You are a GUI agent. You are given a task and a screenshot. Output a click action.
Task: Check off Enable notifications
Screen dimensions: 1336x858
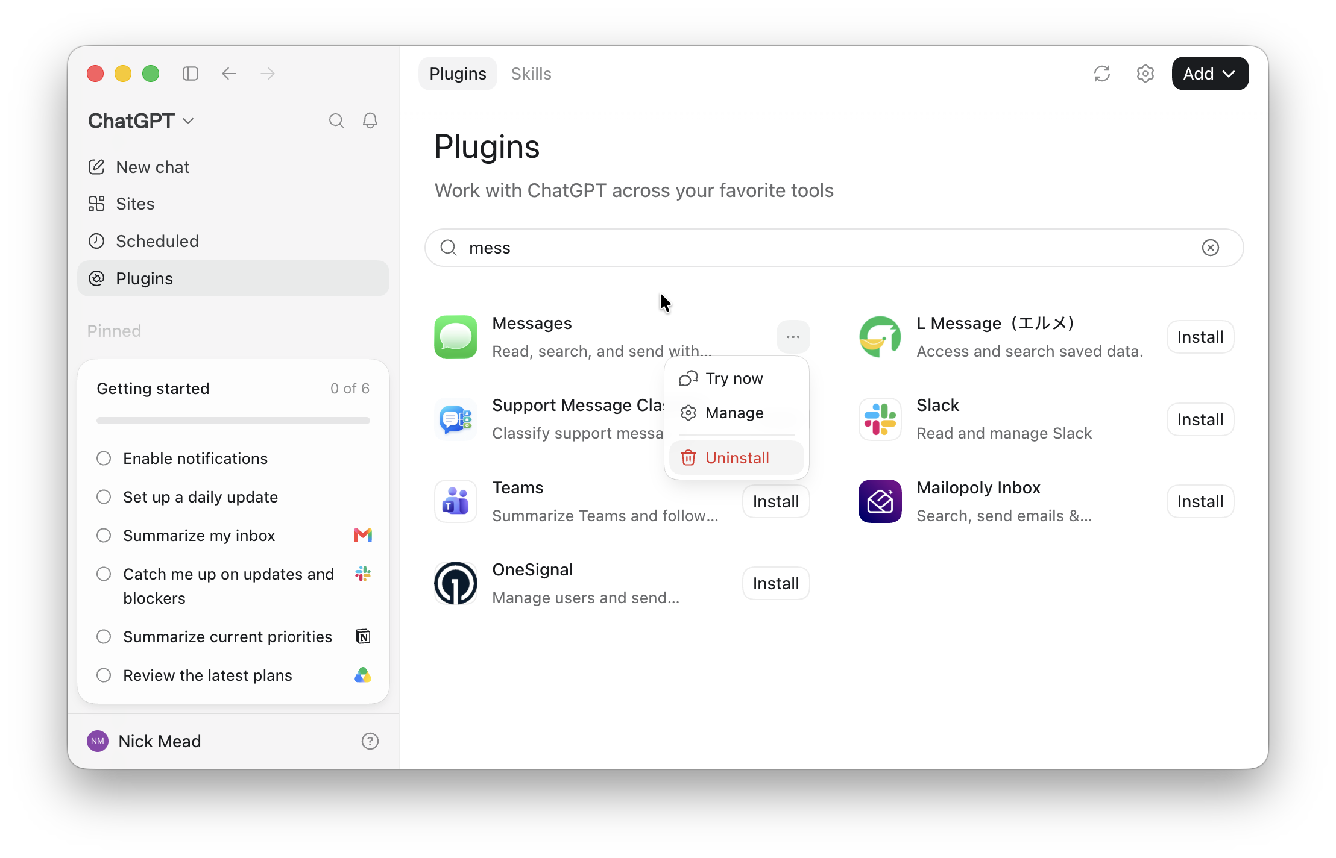coord(104,459)
